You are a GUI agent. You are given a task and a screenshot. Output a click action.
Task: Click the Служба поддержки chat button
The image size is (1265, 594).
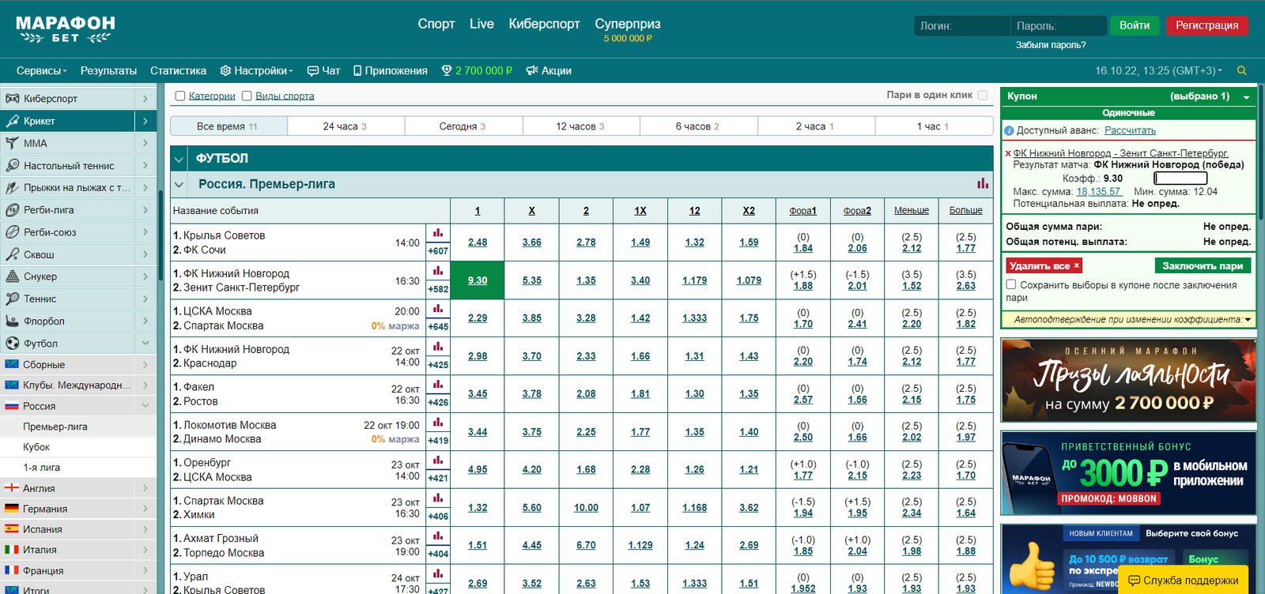[x=1183, y=581]
